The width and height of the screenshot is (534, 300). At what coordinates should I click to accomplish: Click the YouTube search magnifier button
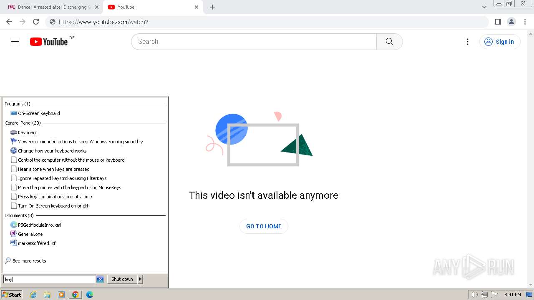pyautogui.click(x=390, y=42)
